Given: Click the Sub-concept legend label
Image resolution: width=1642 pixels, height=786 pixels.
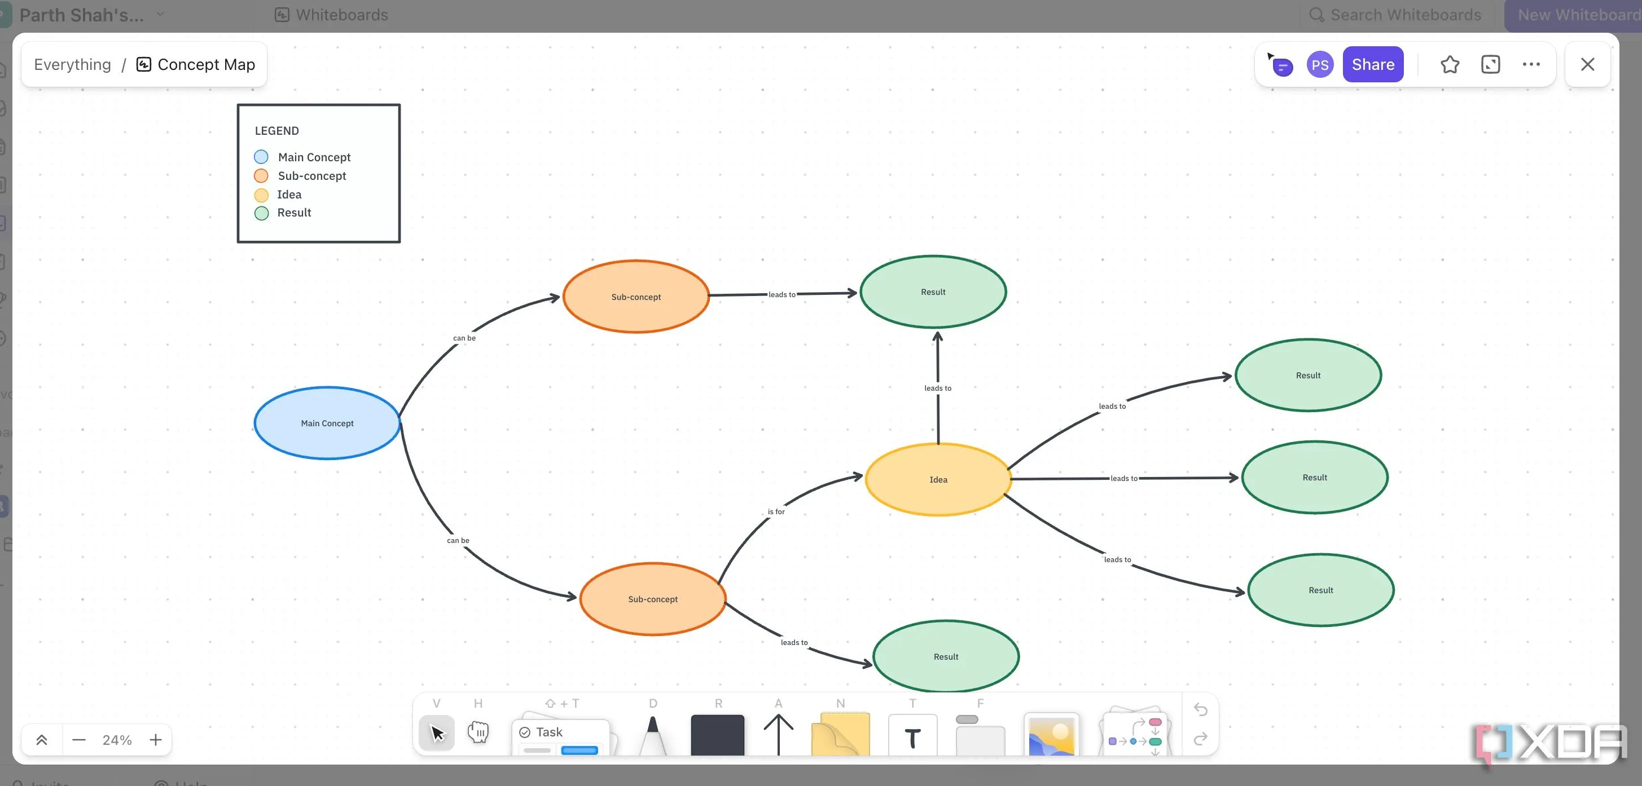Looking at the screenshot, I should (x=311, y=176).
